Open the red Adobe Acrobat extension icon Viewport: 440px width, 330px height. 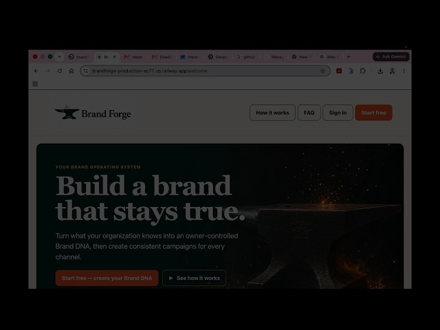(339, 71)
